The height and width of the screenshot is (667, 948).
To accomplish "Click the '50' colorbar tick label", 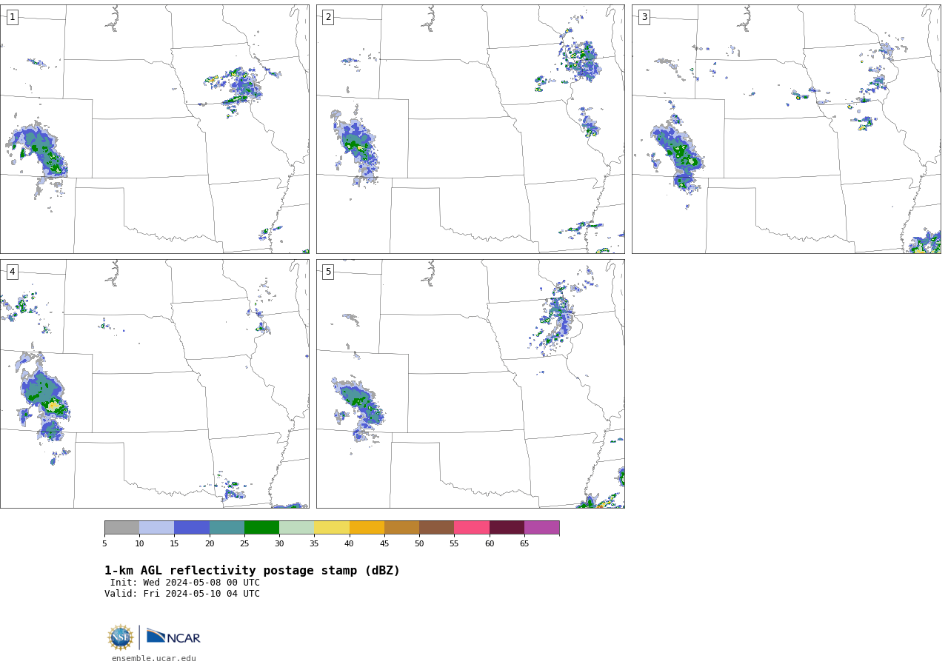I will (419, 544).
